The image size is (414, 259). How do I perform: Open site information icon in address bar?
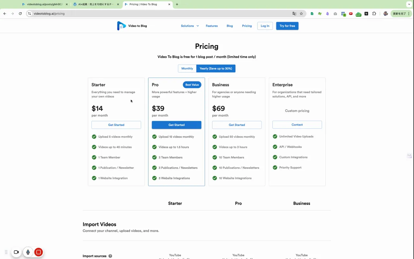29,14
